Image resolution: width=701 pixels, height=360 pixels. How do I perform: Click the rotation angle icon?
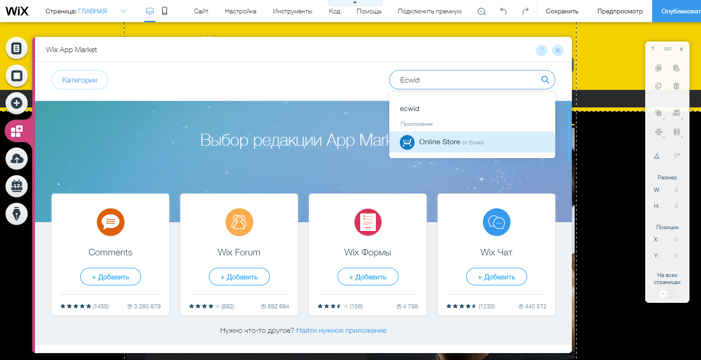click(x=657, y=156)
